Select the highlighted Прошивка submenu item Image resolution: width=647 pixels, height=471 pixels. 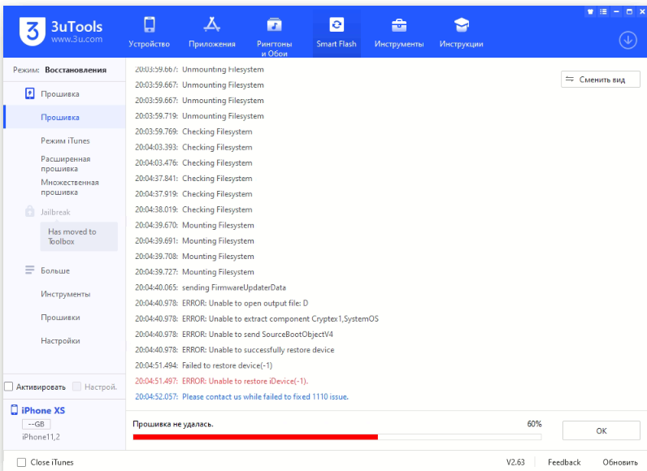64,117
